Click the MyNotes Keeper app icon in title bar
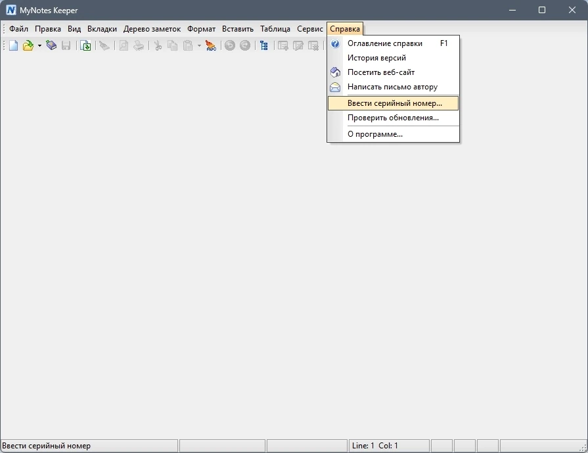The height and width of the screenshot is (453, 588). [x=11, y=10]
